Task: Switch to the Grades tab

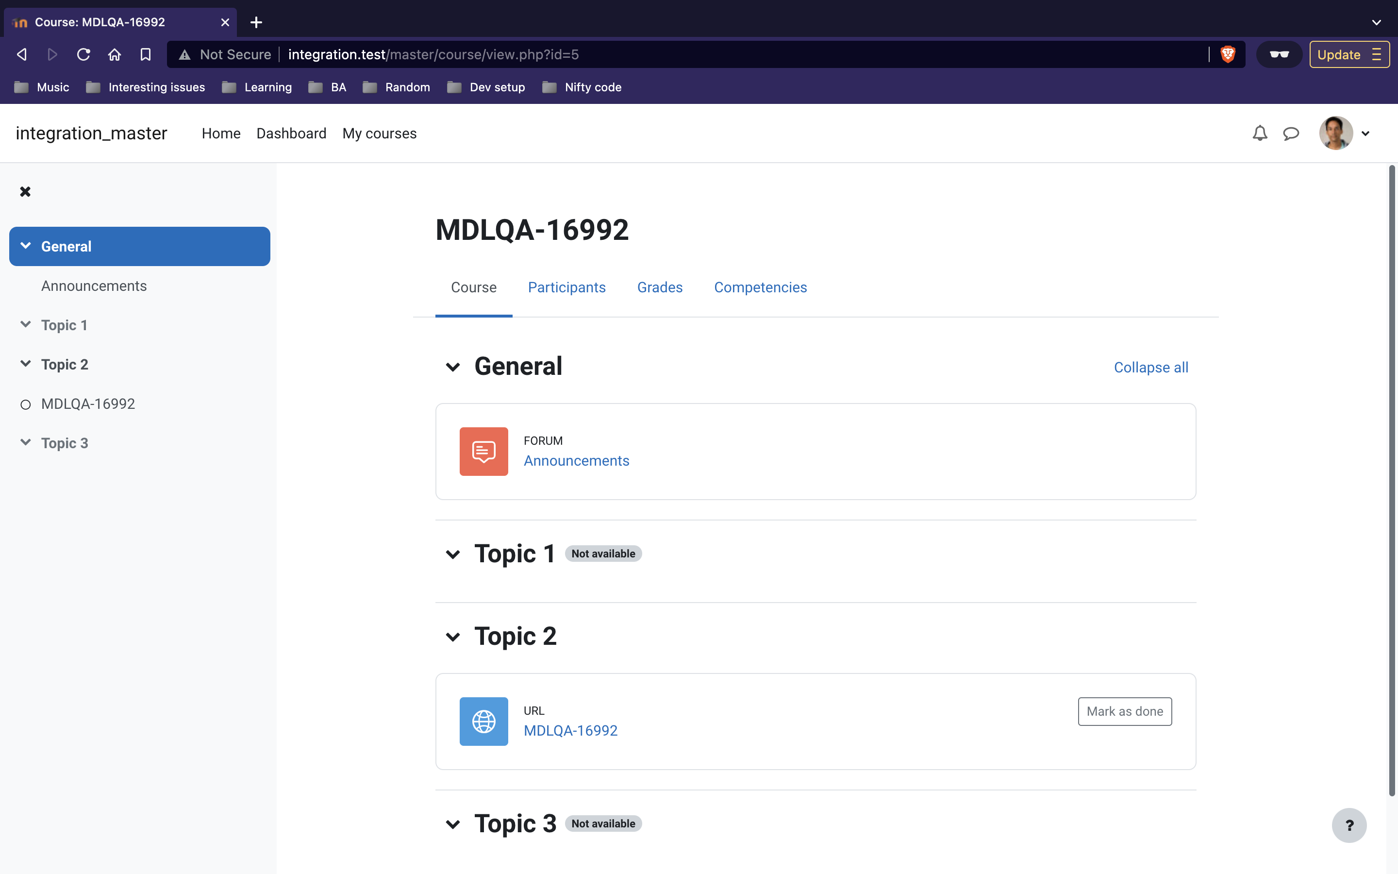Action: tap(660, 287)
